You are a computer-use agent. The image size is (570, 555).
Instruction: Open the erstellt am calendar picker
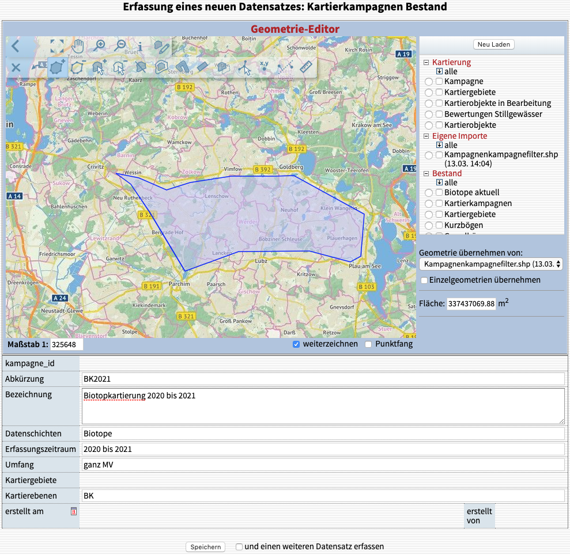tap(74, 511)
